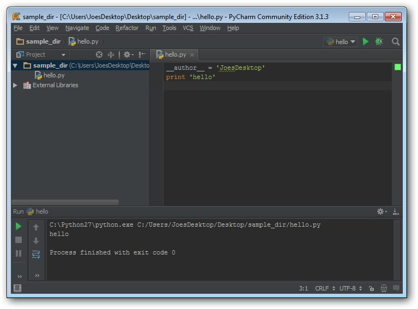Toggle file read-only lock icon

click(x=371, y=288)
